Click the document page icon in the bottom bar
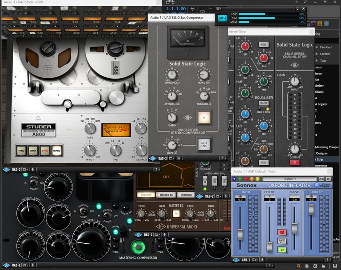 307,266
